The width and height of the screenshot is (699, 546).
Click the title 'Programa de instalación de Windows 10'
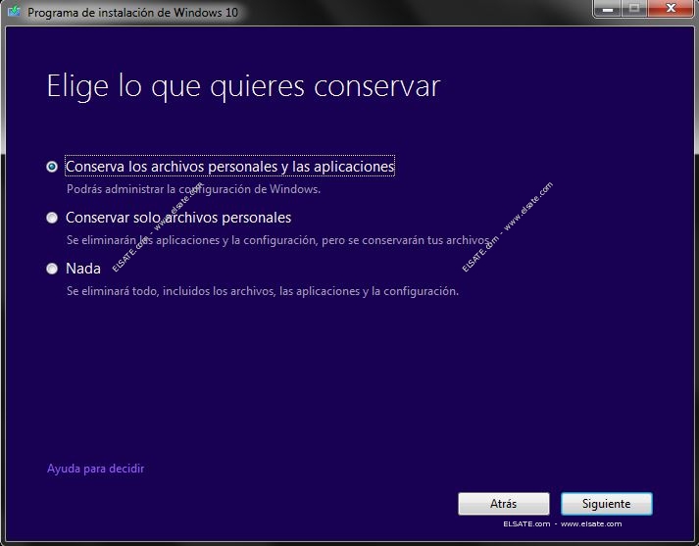pyautogui.click(x=133, y=13)
